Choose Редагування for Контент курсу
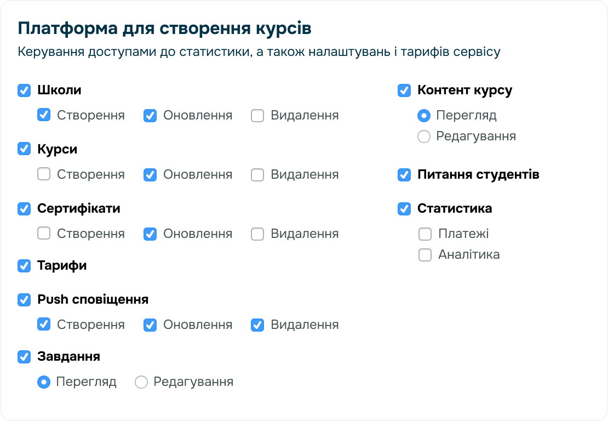Viewport: 608px width, 421px height. tap(424, 136)
